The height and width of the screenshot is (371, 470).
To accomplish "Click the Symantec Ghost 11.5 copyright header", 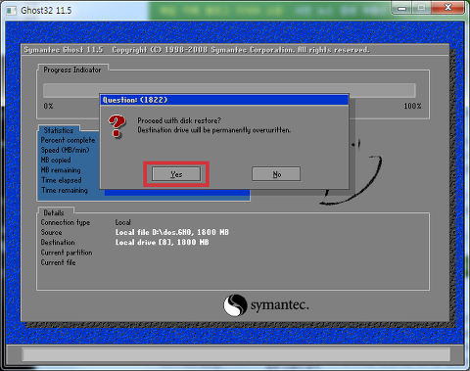I will 197,50.
